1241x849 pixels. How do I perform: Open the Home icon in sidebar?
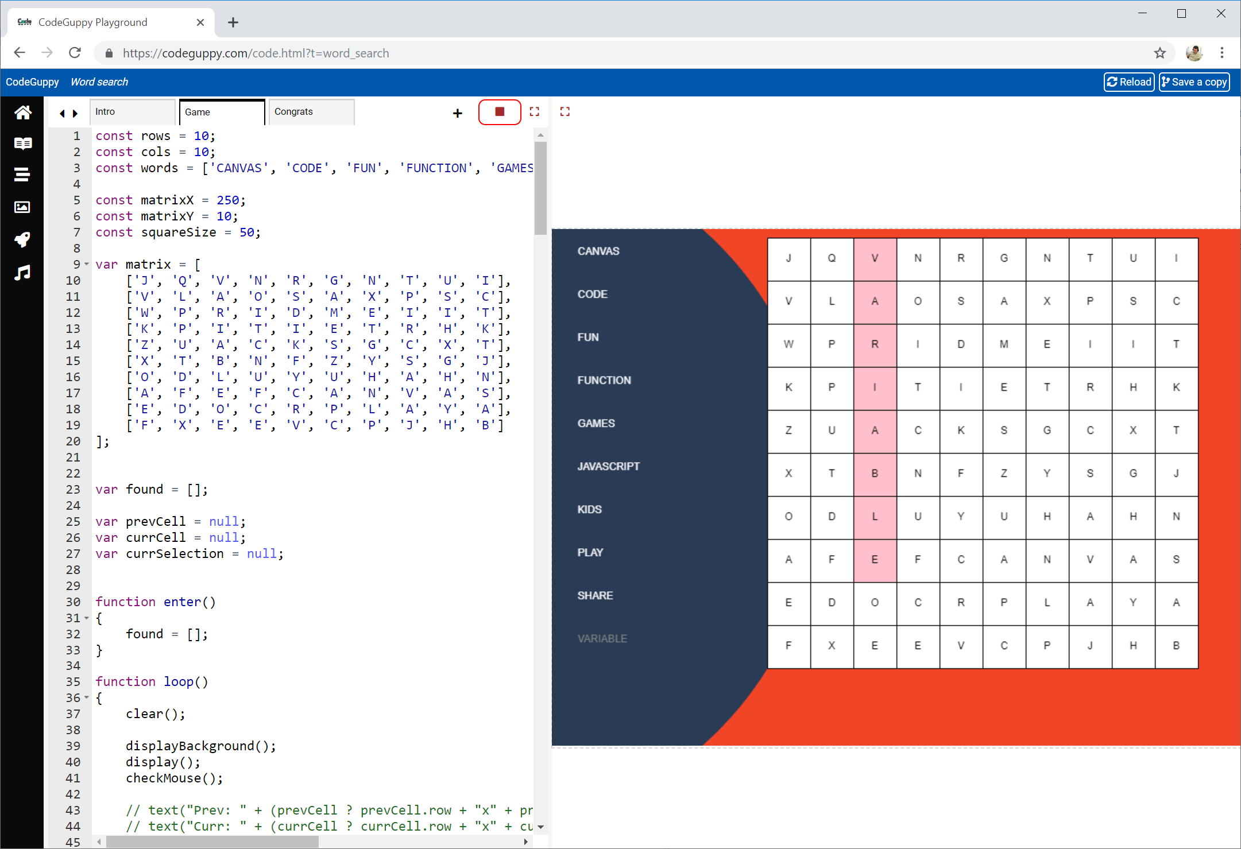pyautogui.click(x=22, y=113)
